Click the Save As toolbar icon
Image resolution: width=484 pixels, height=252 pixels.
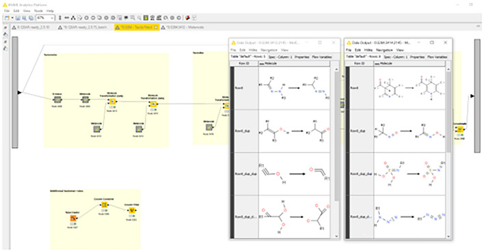point(25,18)
